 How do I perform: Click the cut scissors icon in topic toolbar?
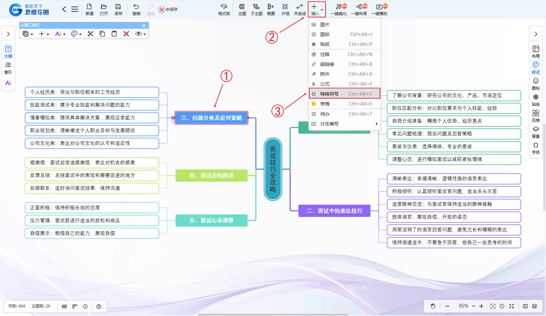(91, 34)
